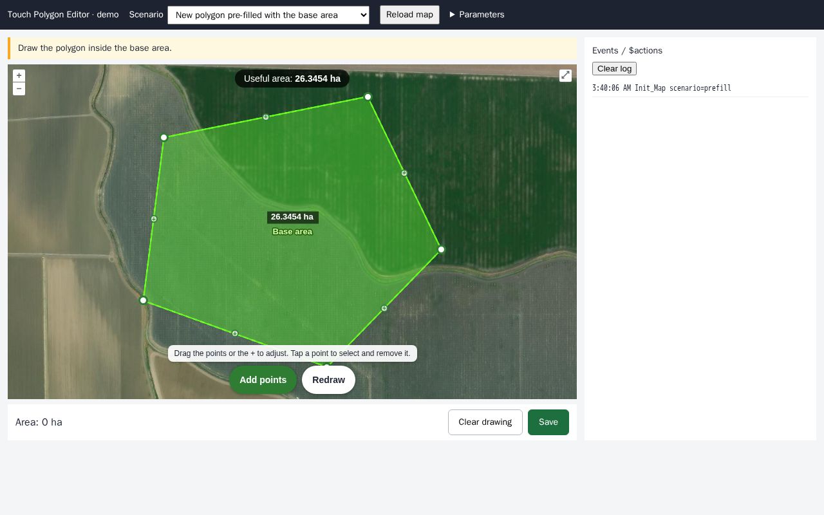Select the rightmost polygon vertex
This screenshot has height=515, width=824.
point(441,250)
